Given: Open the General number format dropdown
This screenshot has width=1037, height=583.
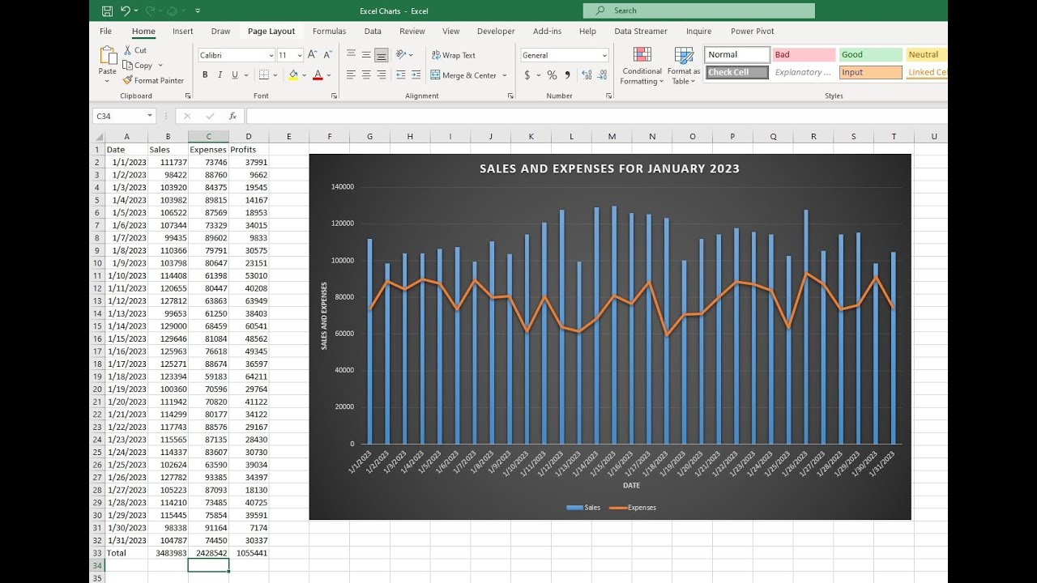Looking at the screenshot, I should (604, 55).
